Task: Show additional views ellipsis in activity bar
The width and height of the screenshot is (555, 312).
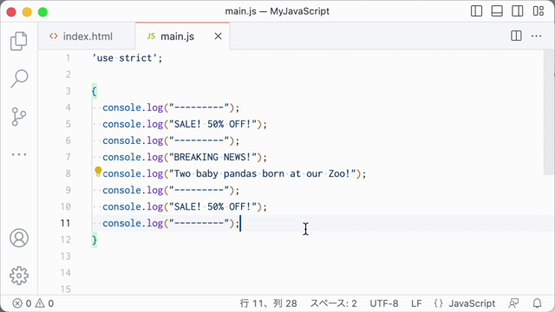Action: (x=19, y=154)
